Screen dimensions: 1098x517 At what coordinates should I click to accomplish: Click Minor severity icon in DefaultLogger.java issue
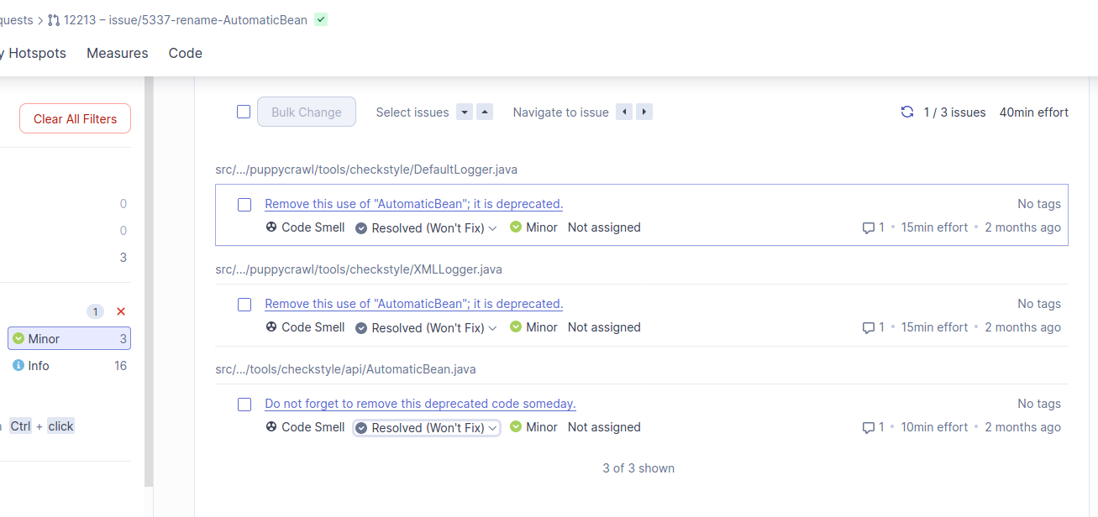point(516,227)
